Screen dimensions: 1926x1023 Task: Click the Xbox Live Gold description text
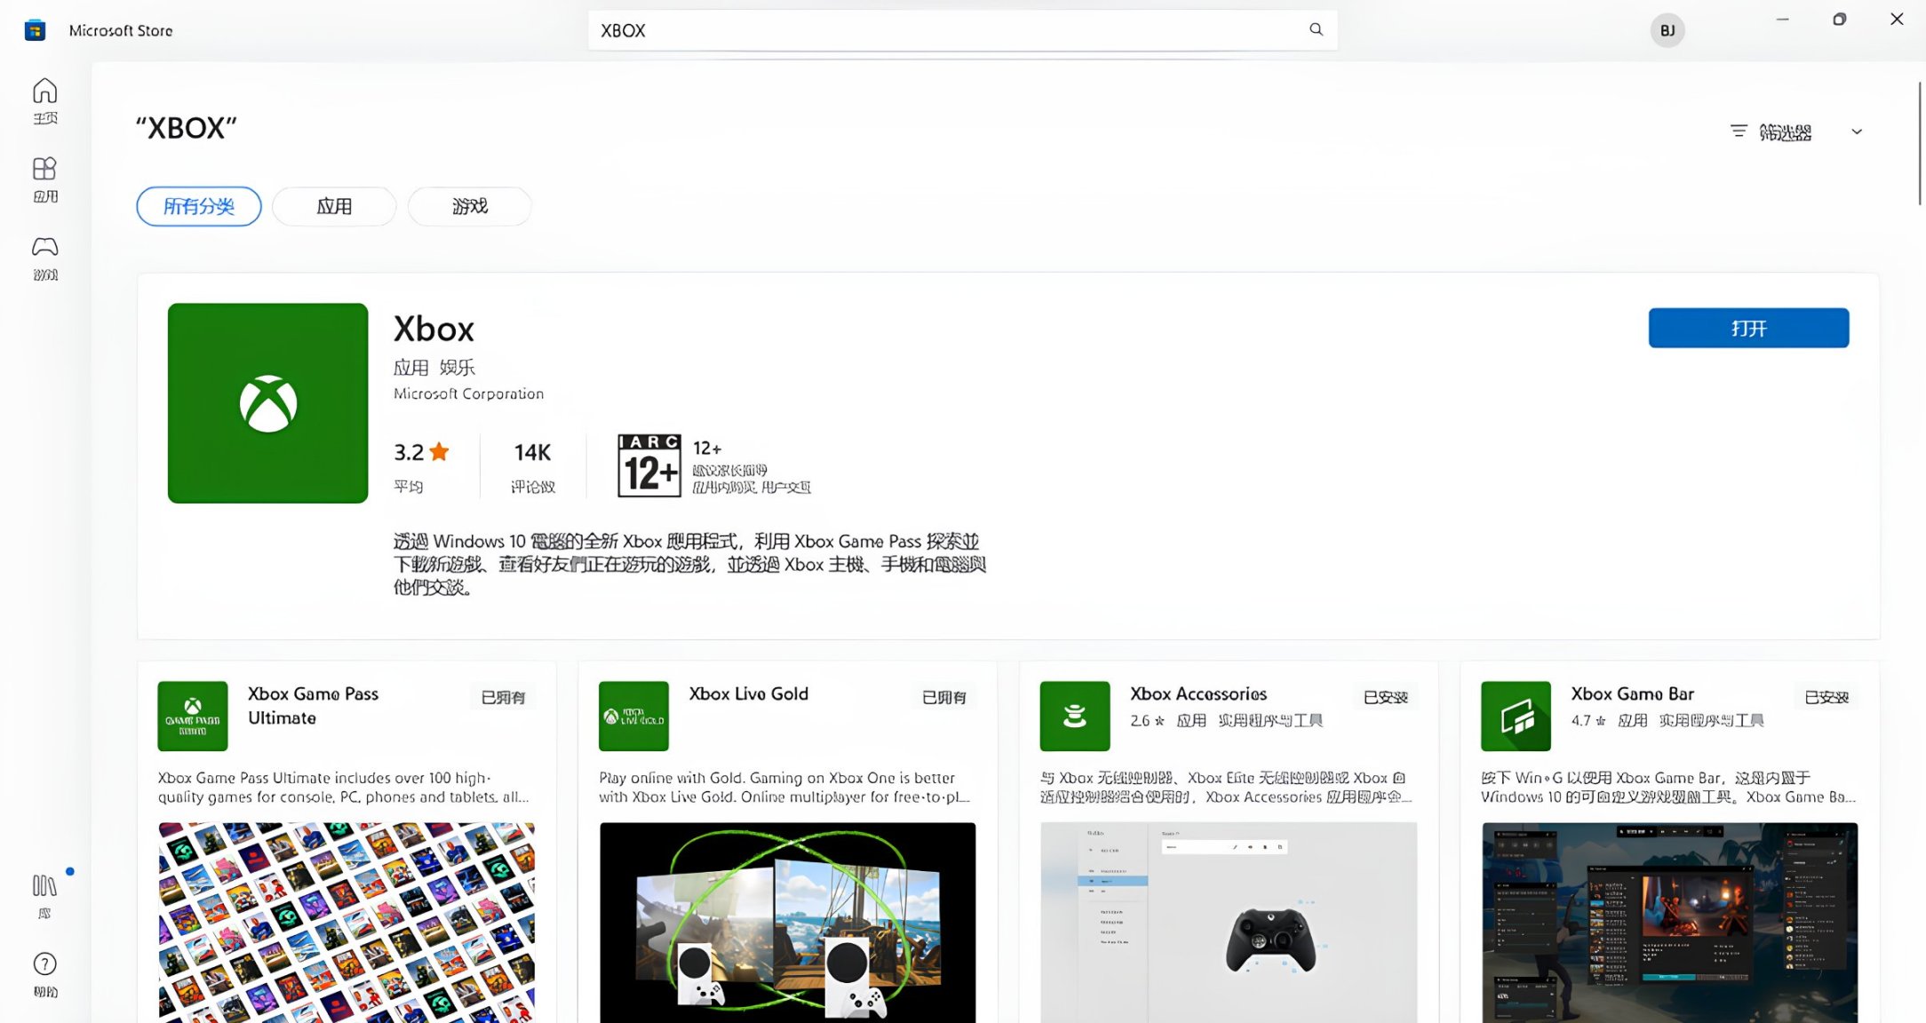pos(784,787)
